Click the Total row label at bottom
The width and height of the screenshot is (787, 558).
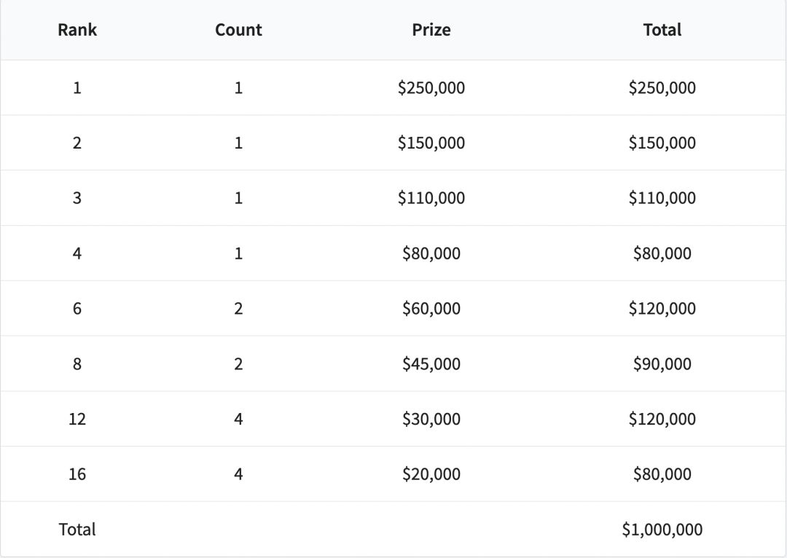click(x=77, y=530)
